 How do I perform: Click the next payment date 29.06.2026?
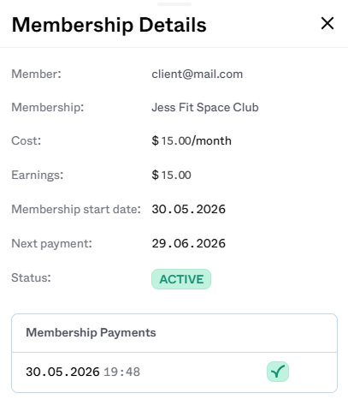(x=189, y=243)
